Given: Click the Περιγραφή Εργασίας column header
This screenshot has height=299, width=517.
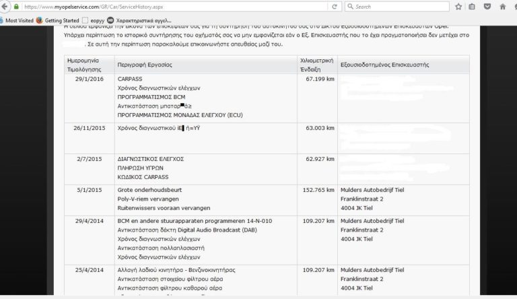Looking at the screenshot, I should click(x=145, y=65).
